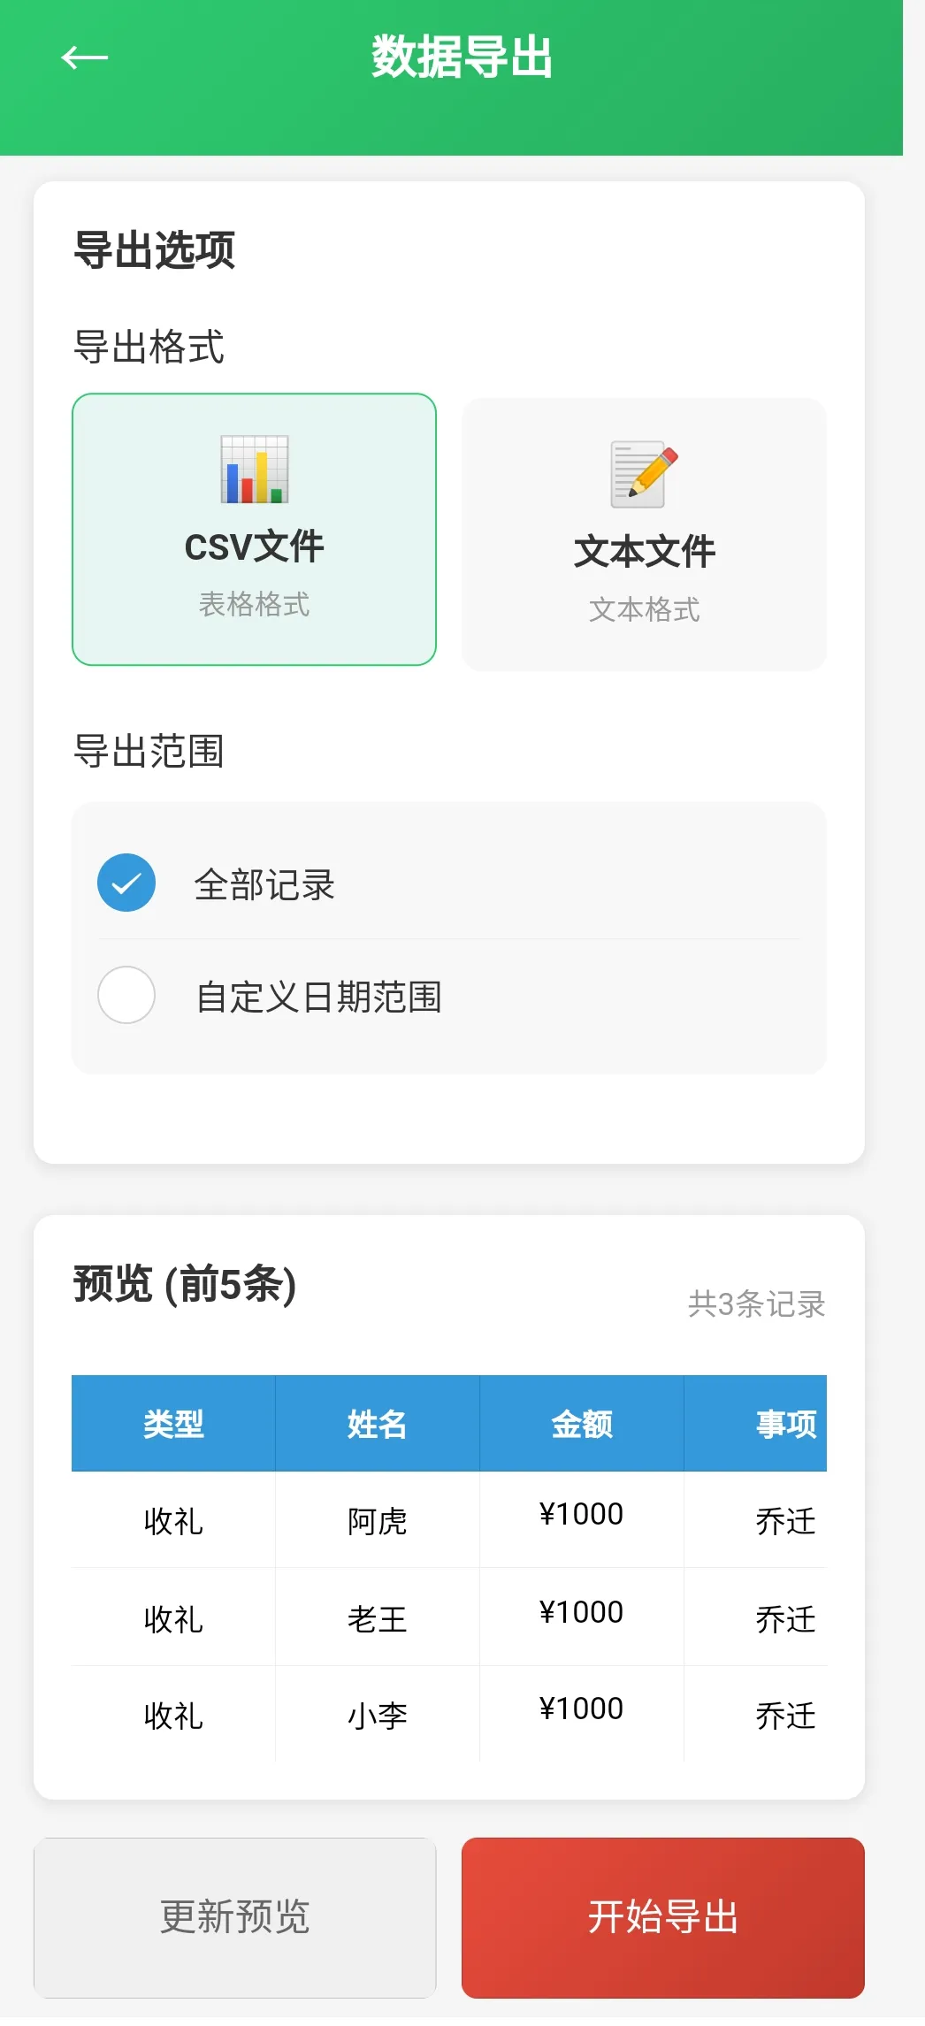Tap the back arrow icon

(x=84, y=58)
